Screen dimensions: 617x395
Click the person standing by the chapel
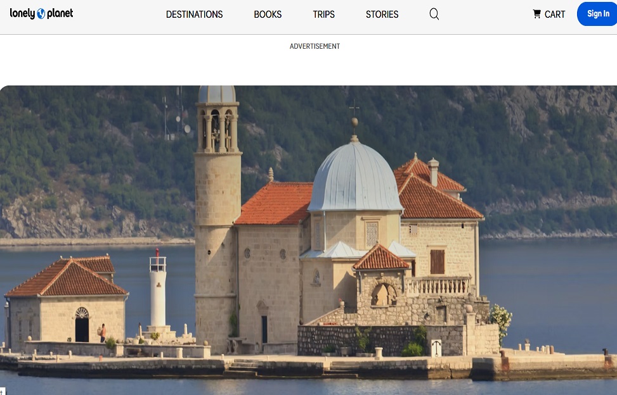[x=103, y=333]
